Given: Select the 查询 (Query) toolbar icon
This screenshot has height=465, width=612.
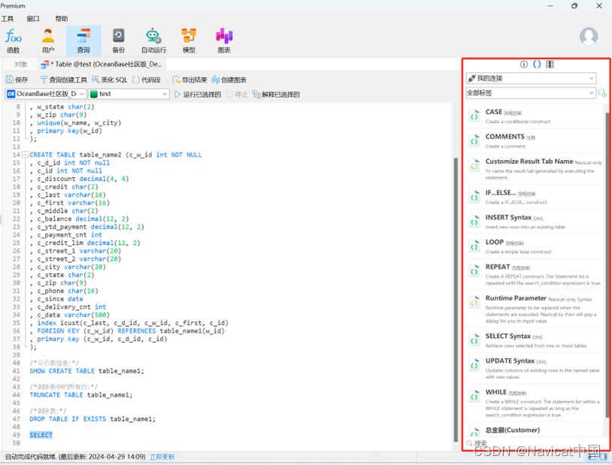Looking at the screenshot, I should click(x=83, y=41).
